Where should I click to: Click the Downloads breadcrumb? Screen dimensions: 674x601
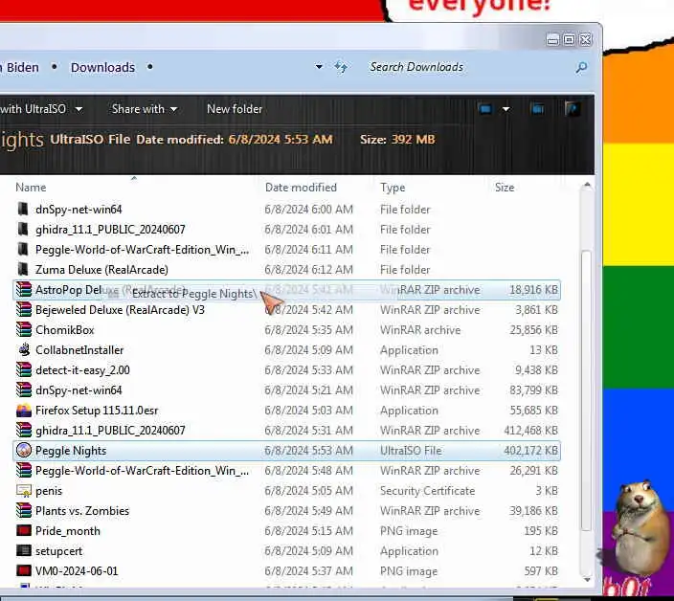coord(102,67)
